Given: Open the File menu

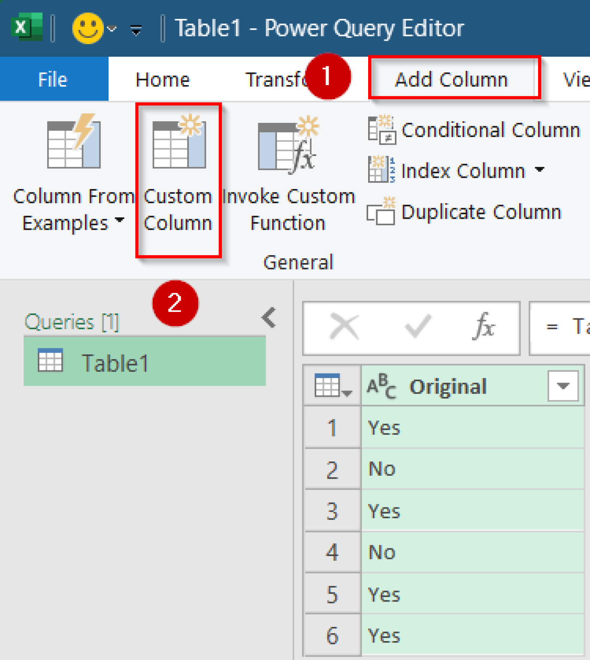Looking at the screenshot, I should (x=53, y=79).
